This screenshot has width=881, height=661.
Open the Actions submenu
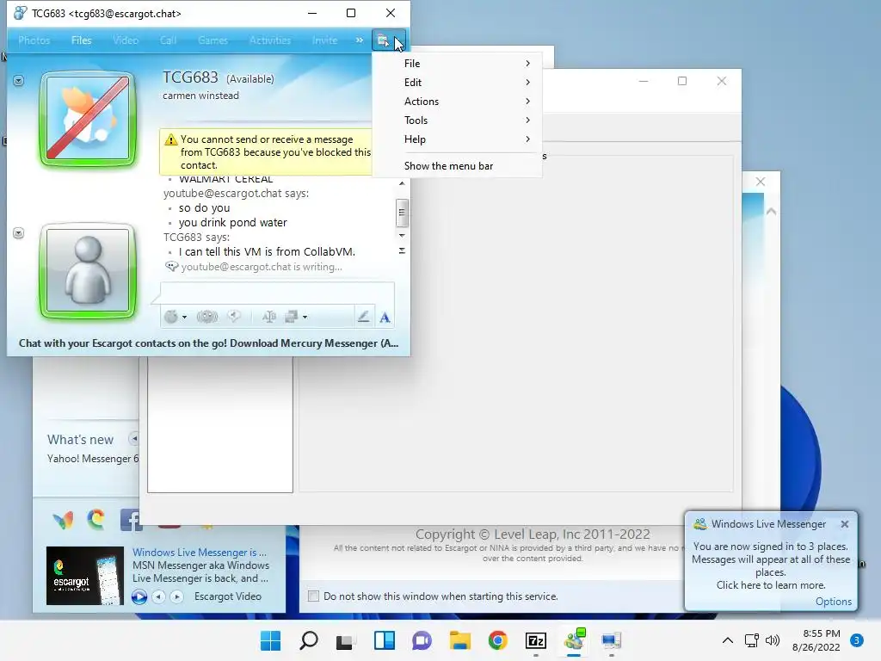point(456,102)
